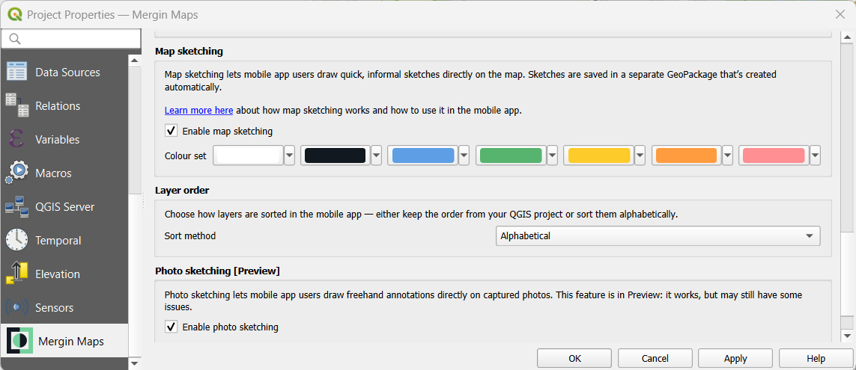Open dropdown arrow beside the green colour

click(552, 155)
